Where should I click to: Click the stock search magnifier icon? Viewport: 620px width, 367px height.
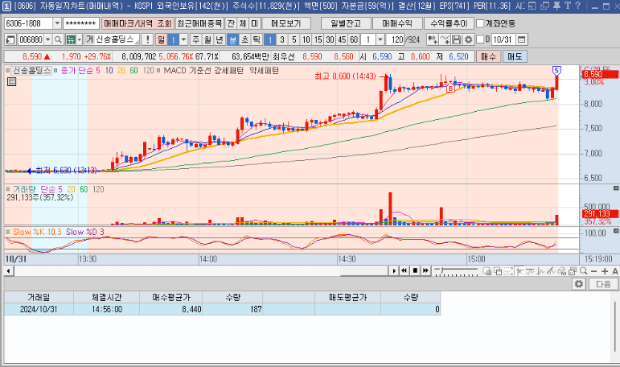pyautogui.click(x=58, y=39)
